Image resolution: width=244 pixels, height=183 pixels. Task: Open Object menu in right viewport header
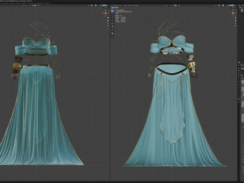[x=137, y=5]
